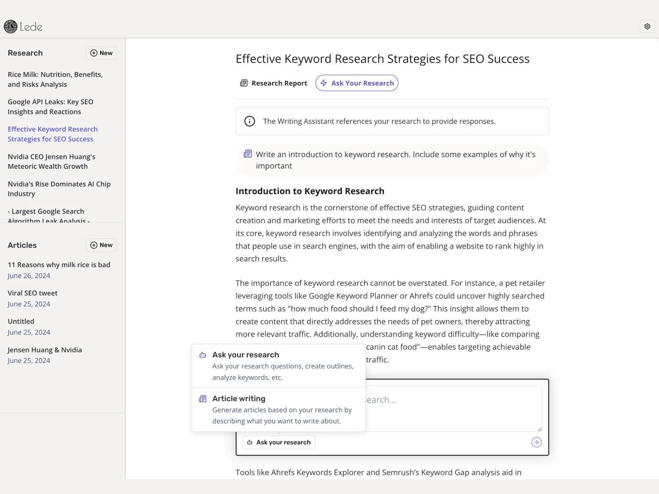Submit prompt with the arrow send icon

(x=536, y=442)
